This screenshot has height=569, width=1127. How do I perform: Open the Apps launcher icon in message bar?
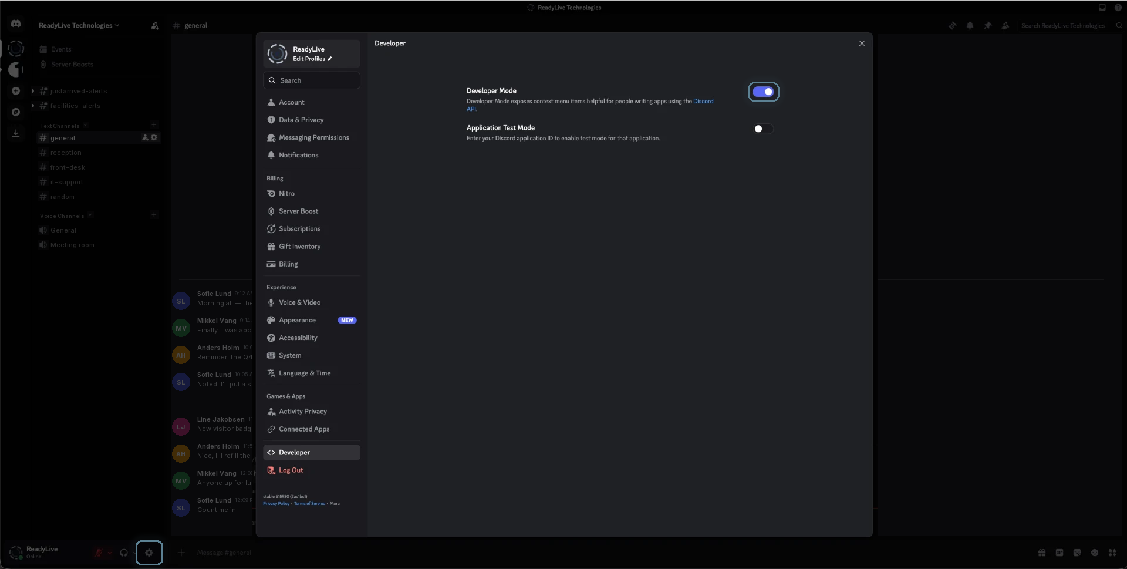[x=1112, y=553]
